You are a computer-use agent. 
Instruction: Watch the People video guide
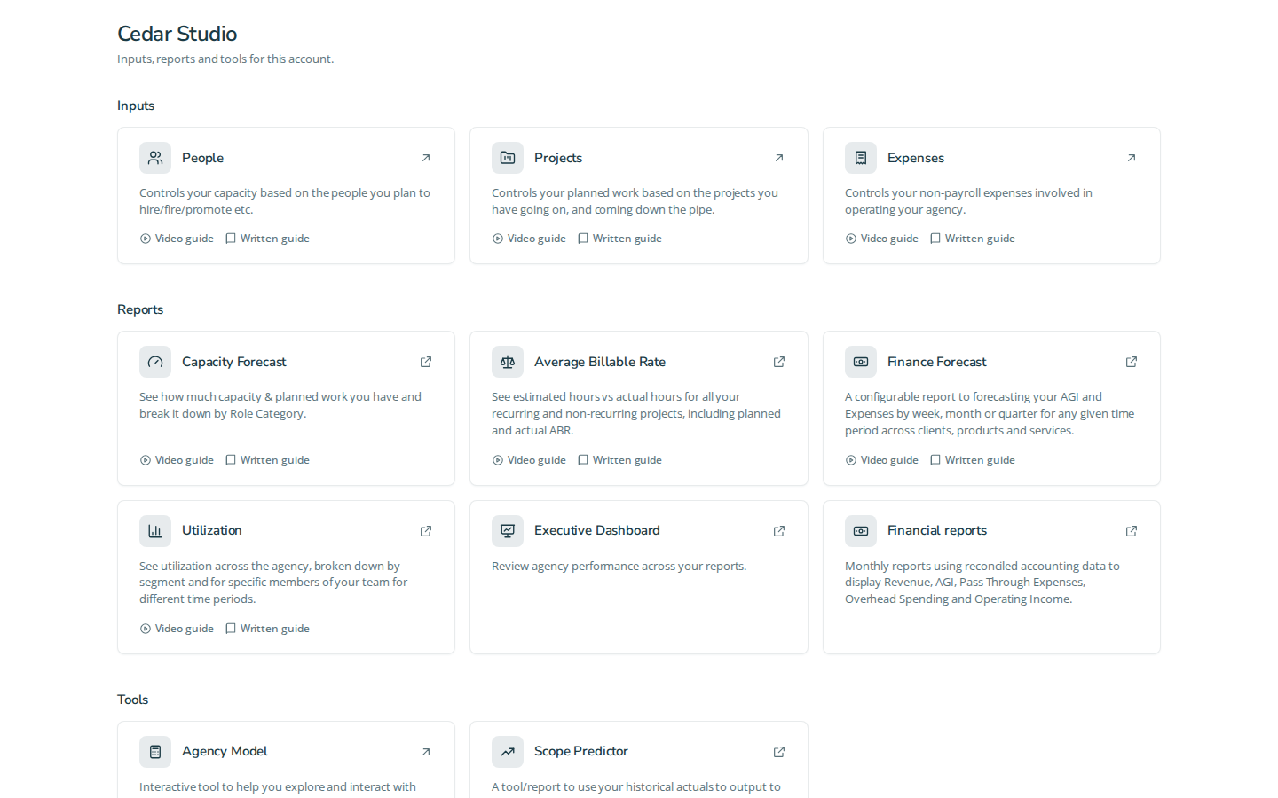coord(177,239)
